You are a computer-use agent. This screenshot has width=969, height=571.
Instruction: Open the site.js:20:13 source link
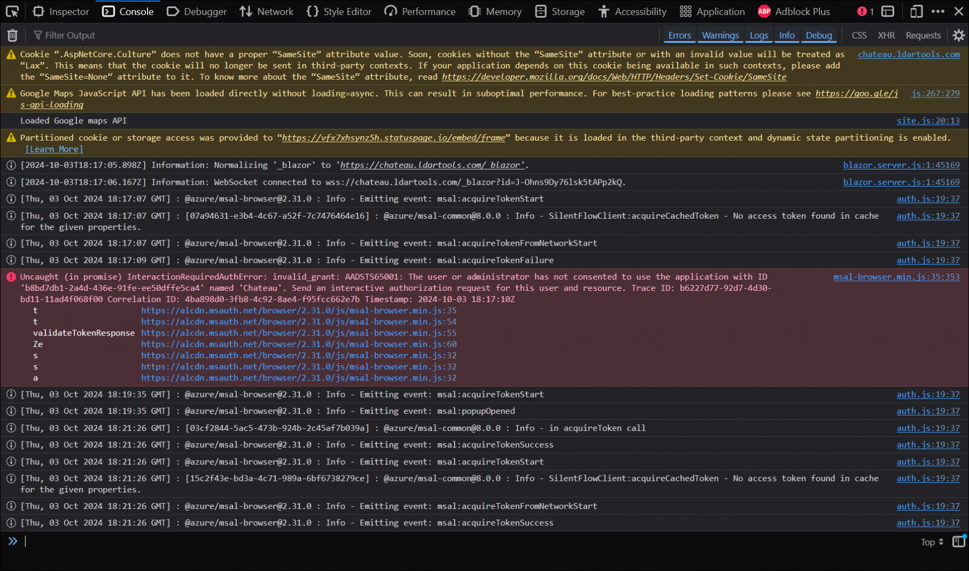coord(928,121)
